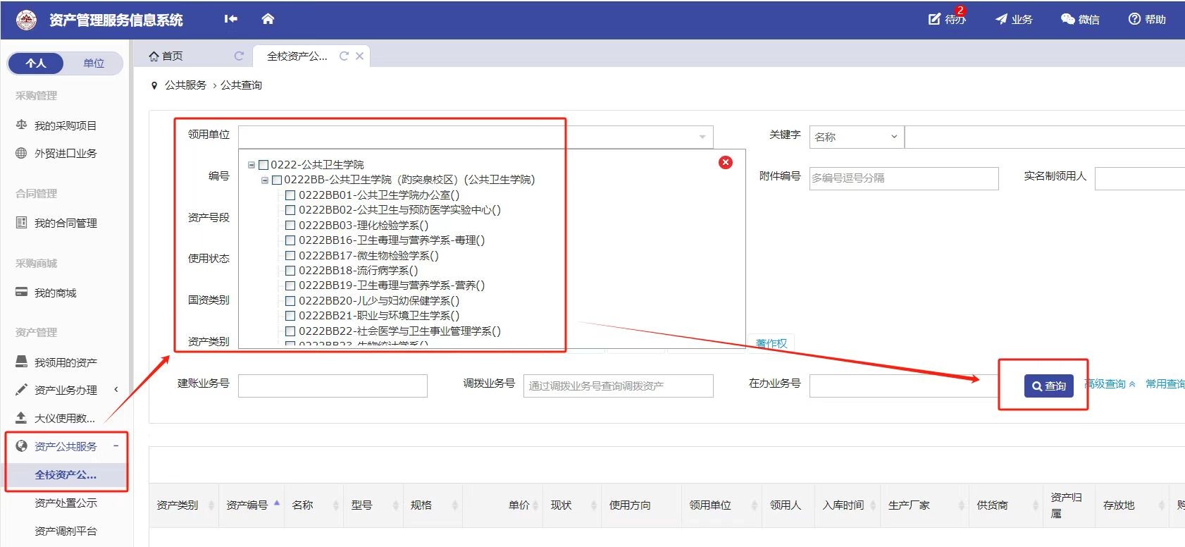The image size is (1185, 547).
Task: Click the 查询 search button
Action: (1048, 386)
